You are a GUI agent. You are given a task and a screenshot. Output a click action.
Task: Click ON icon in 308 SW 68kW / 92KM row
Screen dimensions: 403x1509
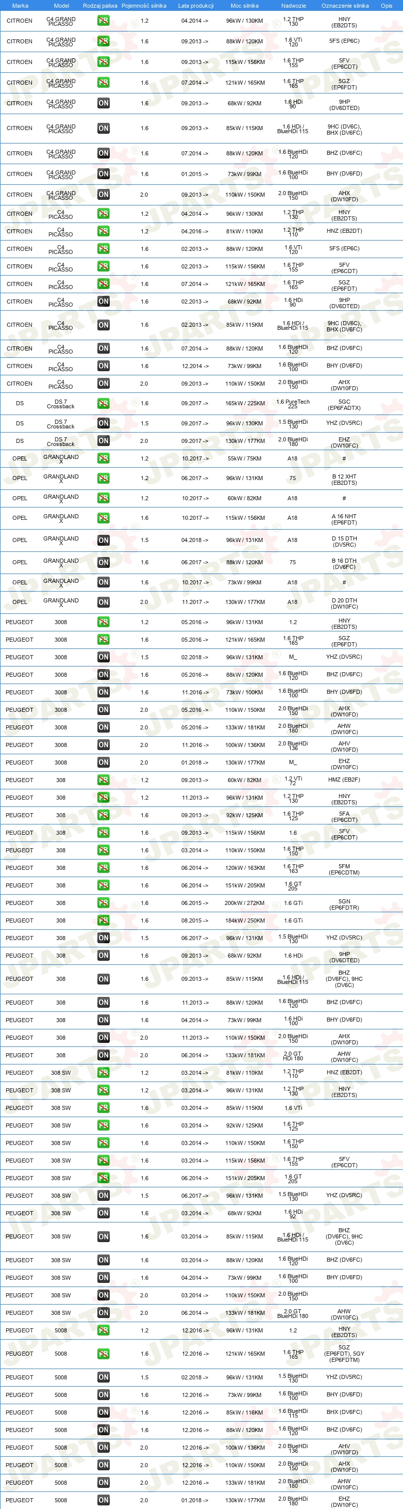tap(104, 1213)
